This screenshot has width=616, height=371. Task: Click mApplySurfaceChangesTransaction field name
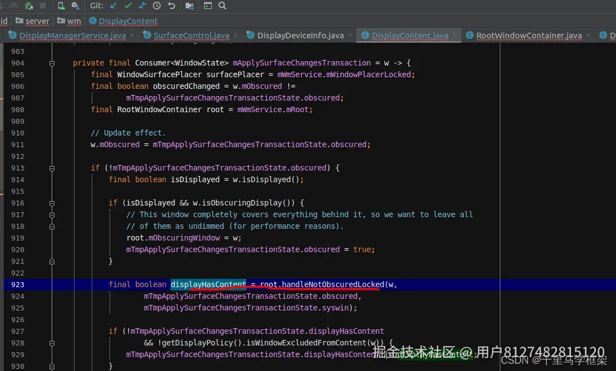click(302, 63)
